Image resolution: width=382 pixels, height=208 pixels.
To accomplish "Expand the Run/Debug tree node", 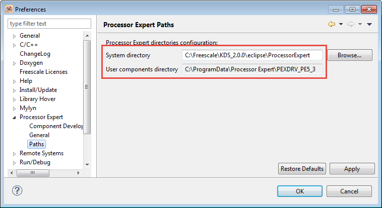I will [x=14, y=162].
